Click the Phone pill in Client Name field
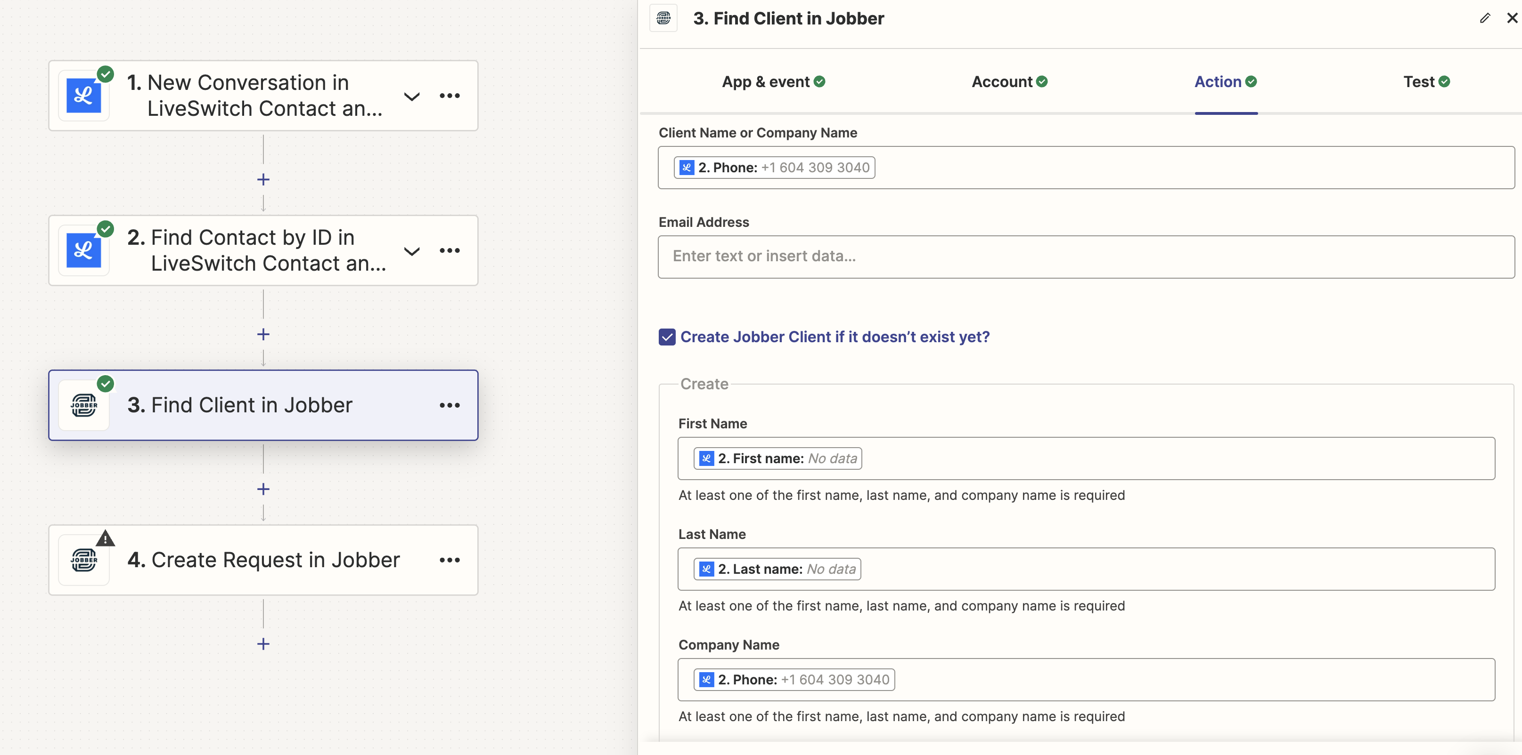The height and width of the screenshot is (755, 1522). (774, 168)
